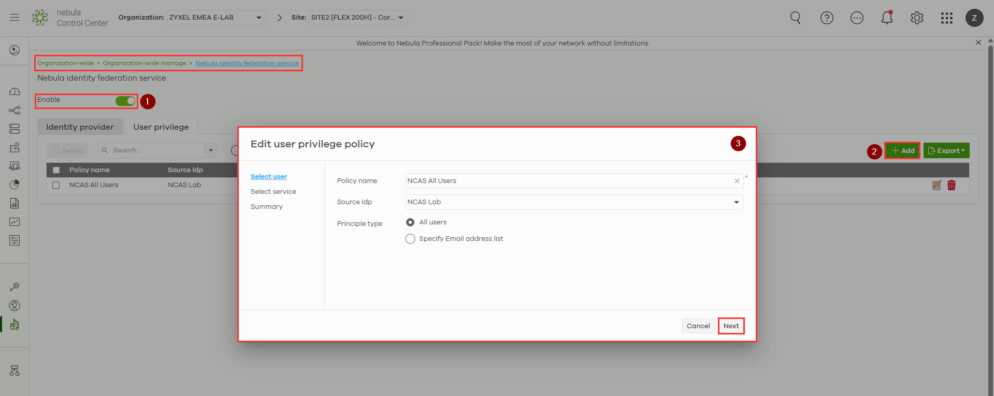Toggle the Enable federation service switch
994x396 pixels.
tap(125, 101)
